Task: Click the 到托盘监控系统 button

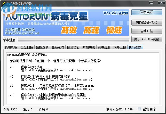Action: 147,23
